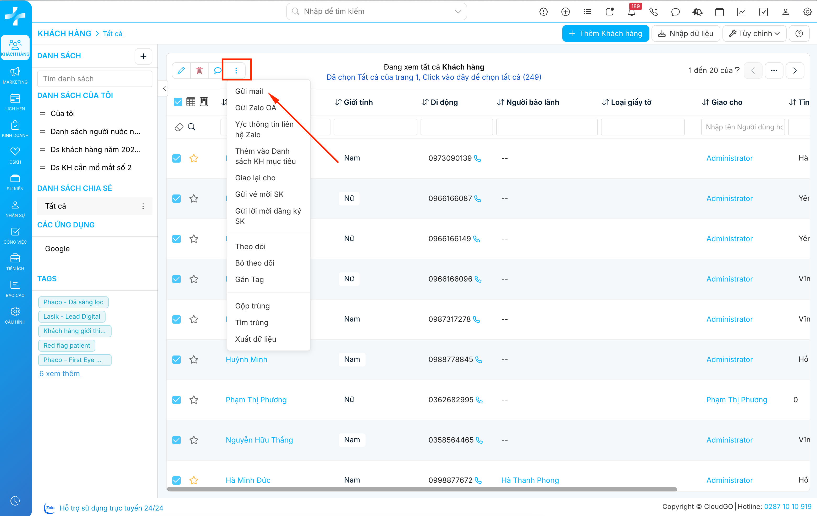This screenshot has height=516, width=817.
Task: Open the Báo cáo sidebar module
Action: click(15, 289)
